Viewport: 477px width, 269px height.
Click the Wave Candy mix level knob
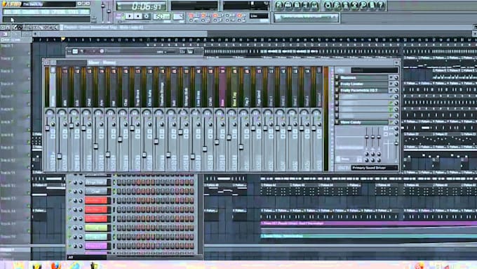coord(396,122)
